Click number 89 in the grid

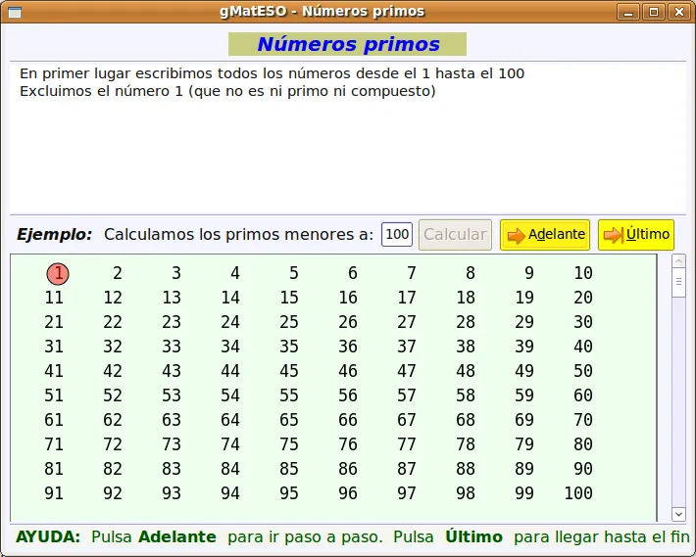524,468
